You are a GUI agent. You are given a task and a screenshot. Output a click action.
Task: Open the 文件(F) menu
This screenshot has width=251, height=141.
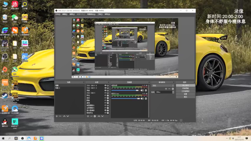tap(58, 14)
